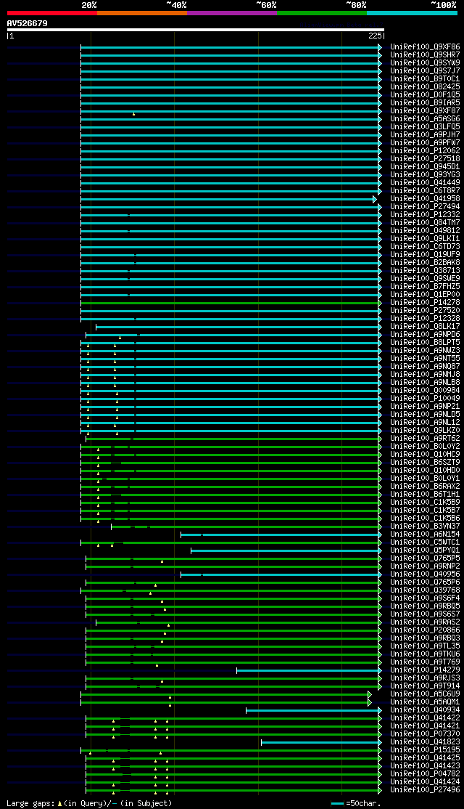Select the UniRef100_P12062 label

(425, 150)
